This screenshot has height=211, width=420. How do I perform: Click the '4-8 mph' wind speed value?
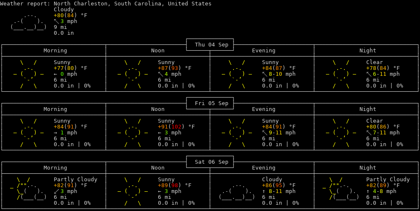[x=385, y=191]
